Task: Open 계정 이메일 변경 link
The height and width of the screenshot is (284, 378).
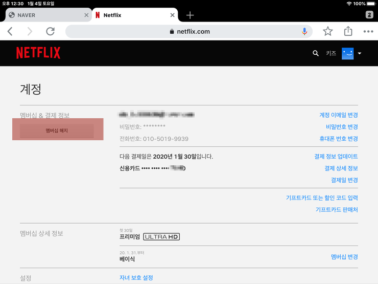Action: click(x=339, y=115)
